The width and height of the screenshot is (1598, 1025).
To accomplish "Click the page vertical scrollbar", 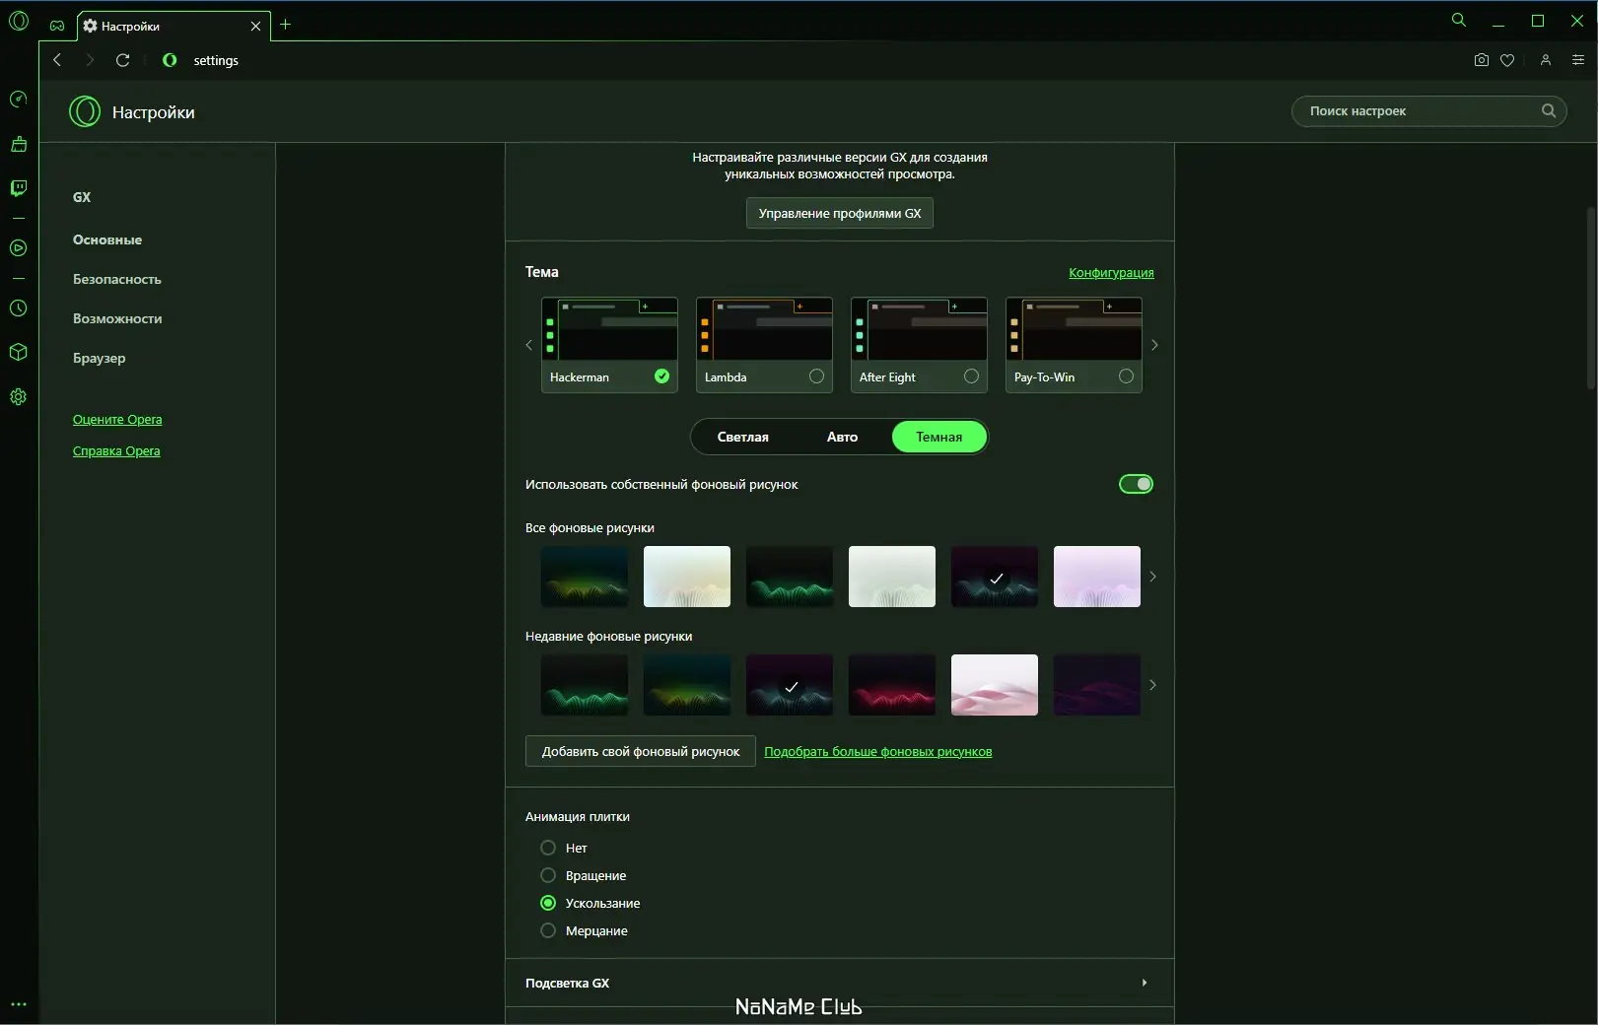I will click(x=1591, y=298).
